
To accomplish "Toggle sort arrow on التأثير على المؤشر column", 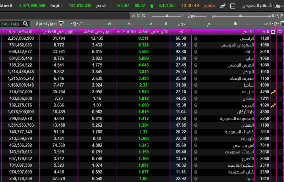I will pos(119,32).
